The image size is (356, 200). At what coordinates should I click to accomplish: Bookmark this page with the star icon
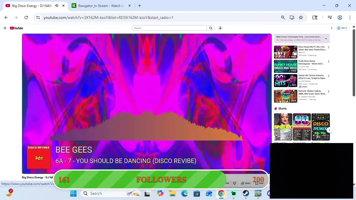pyautogui.click(x=301, y=17)
